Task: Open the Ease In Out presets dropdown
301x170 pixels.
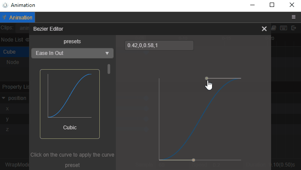Action: [72, 53]
